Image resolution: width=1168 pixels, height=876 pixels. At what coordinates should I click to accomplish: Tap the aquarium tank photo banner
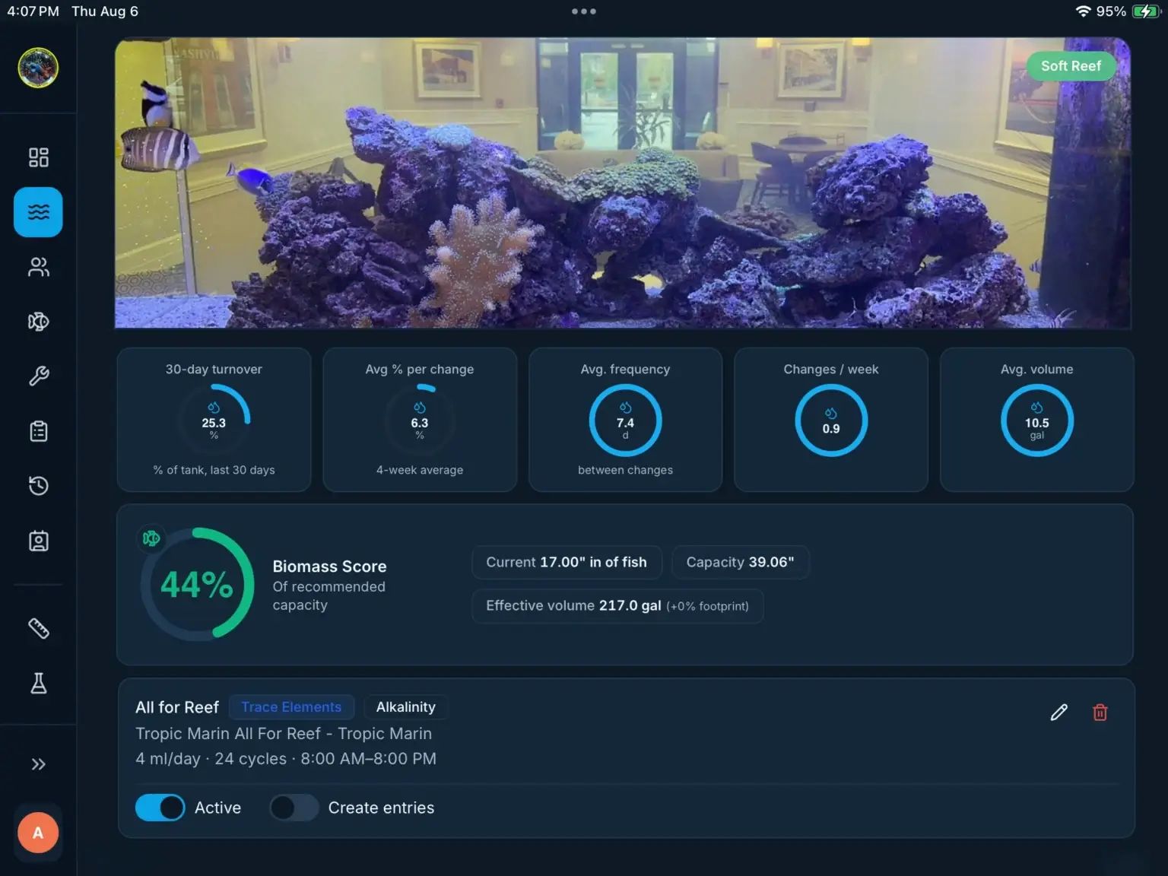pos(623,183)
